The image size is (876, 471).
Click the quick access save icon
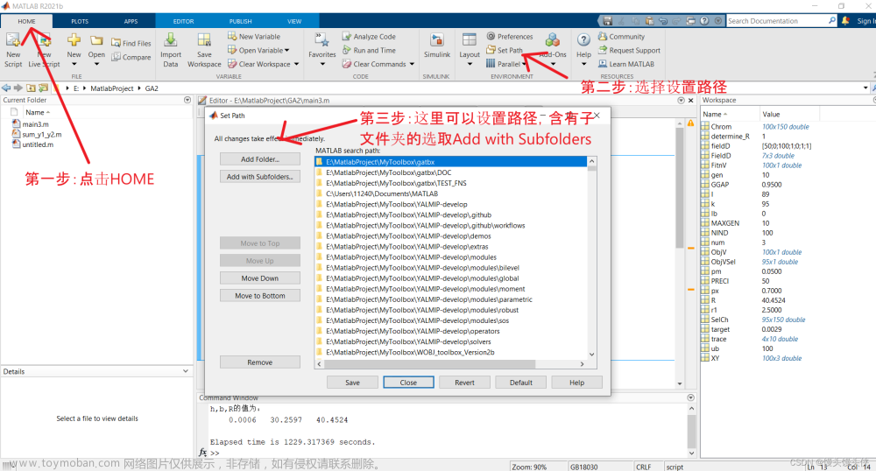pos(607,21)
